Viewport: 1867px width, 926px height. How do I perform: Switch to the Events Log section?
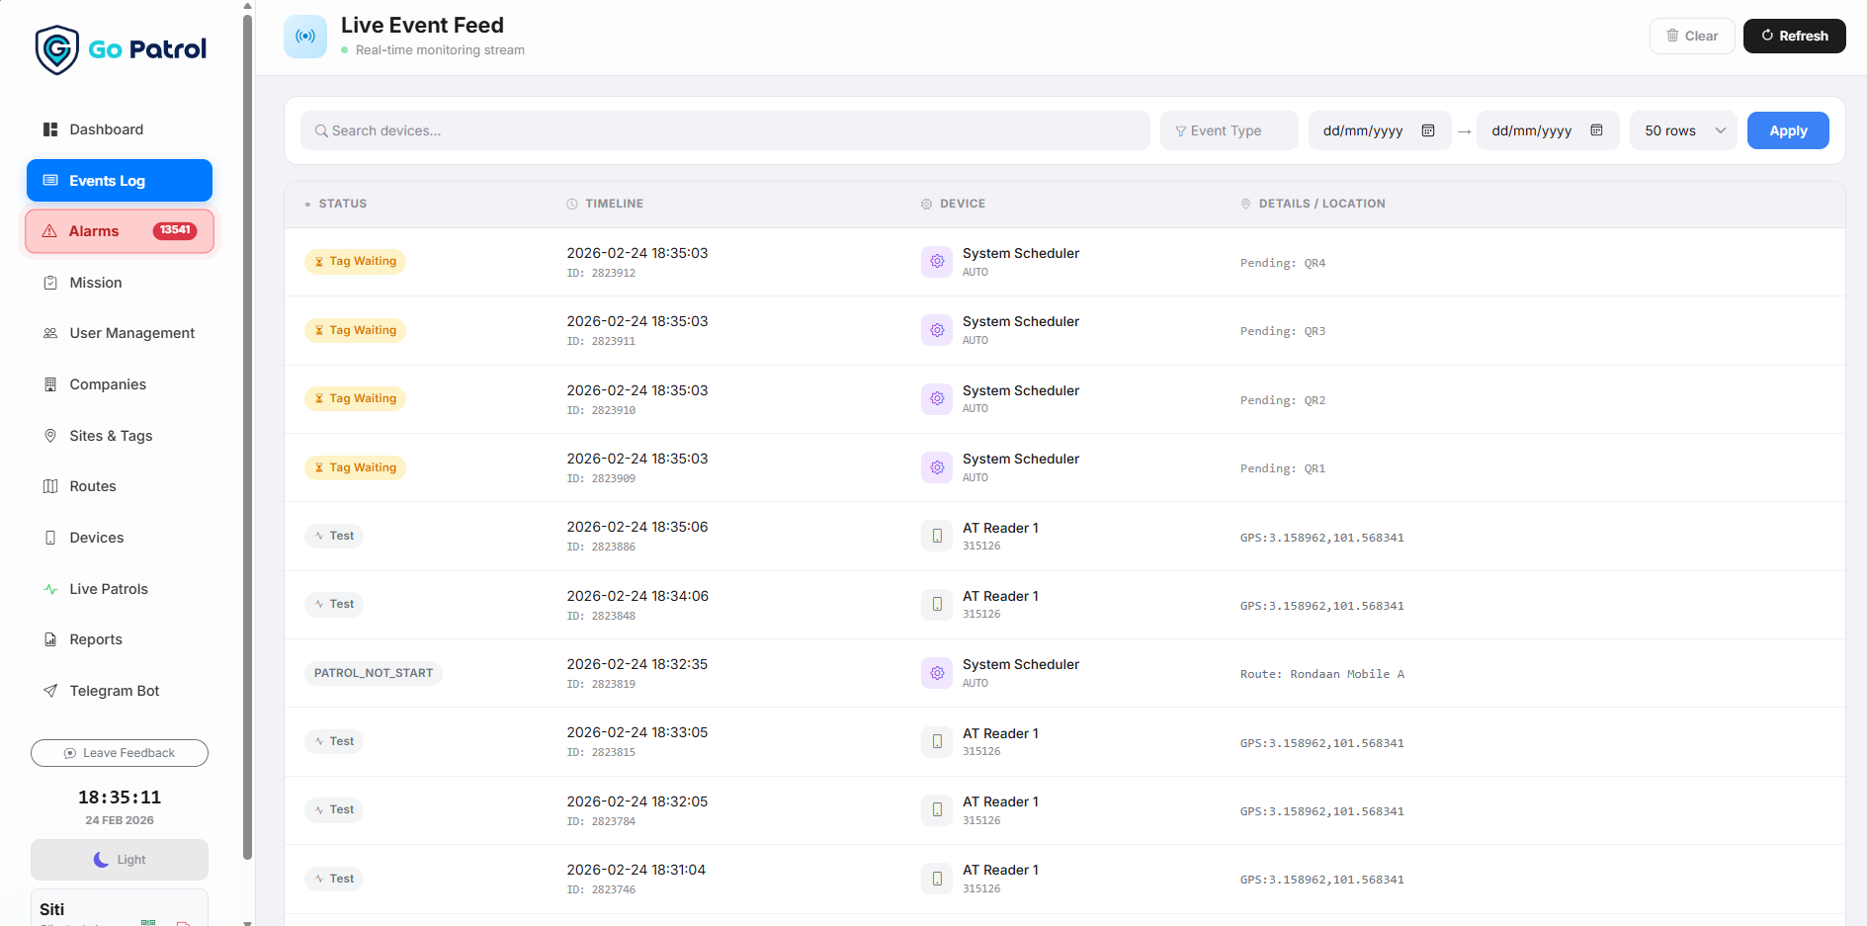[x=107, y=180]
